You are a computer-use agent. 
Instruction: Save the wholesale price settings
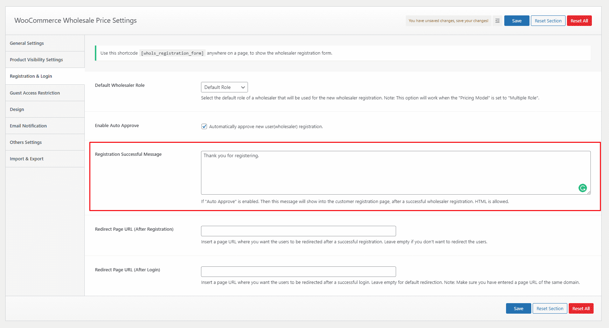click(517, 21)
